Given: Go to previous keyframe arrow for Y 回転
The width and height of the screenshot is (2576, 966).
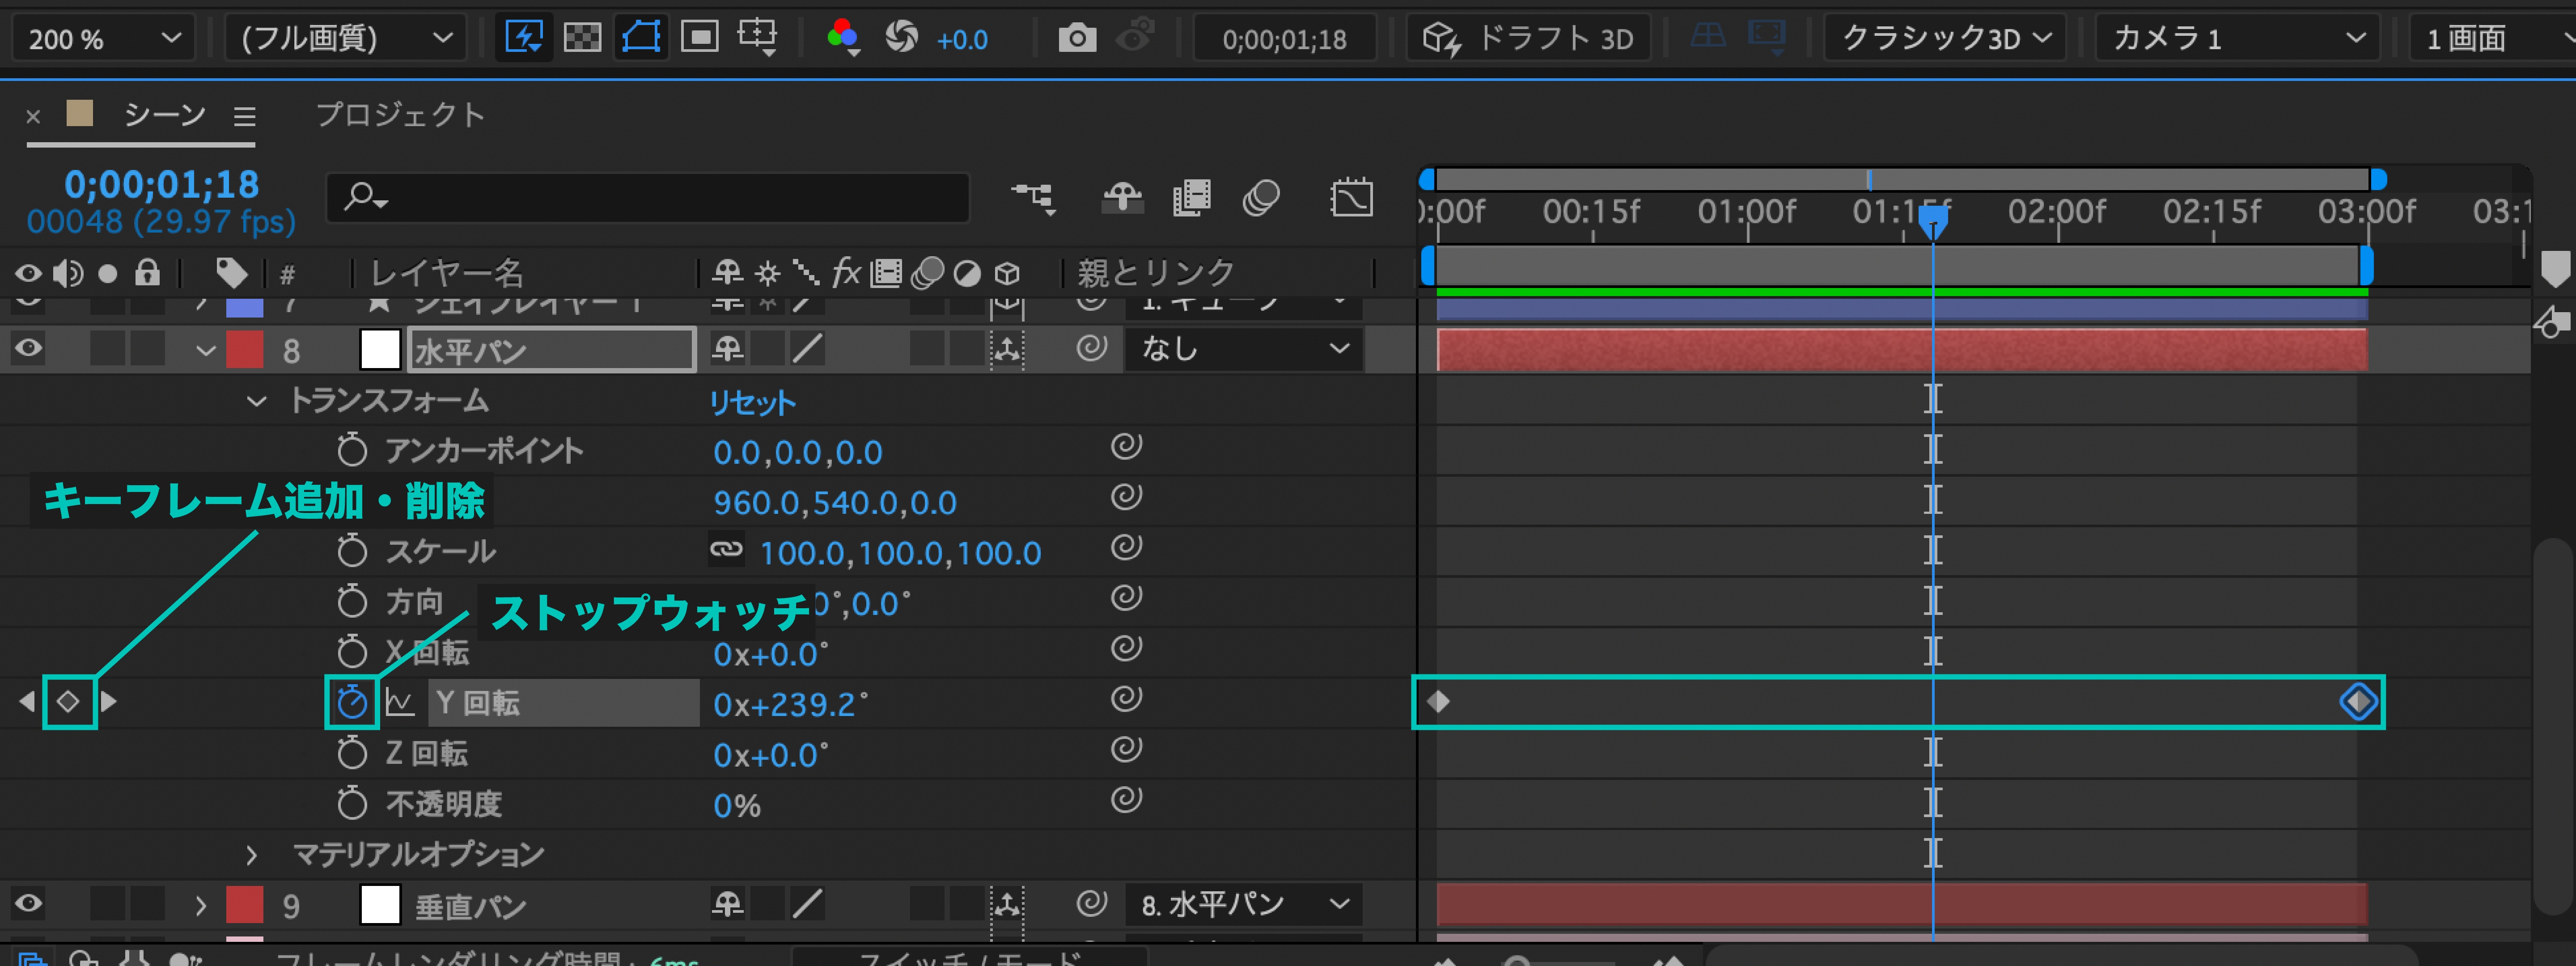Looking at the screenshot, I should pos(27,702).
